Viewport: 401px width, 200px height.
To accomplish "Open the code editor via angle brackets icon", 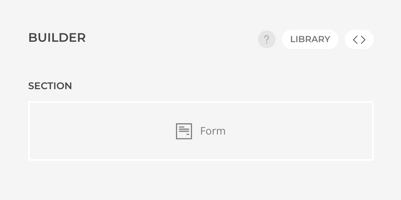I will point(359,39).
